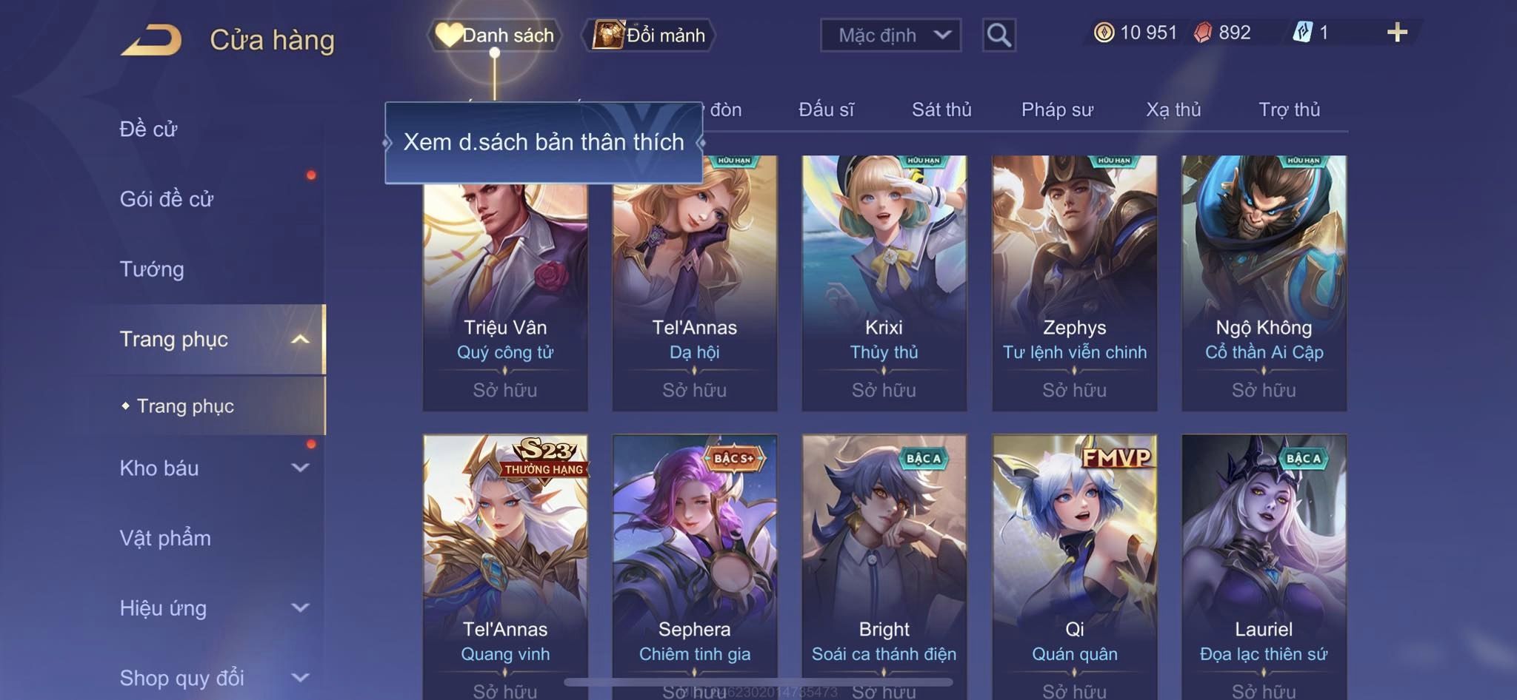The width and height of the screenshot is (1517, 700).
Task: Switch to the Sát thủ tab
Action: point(941,110)
